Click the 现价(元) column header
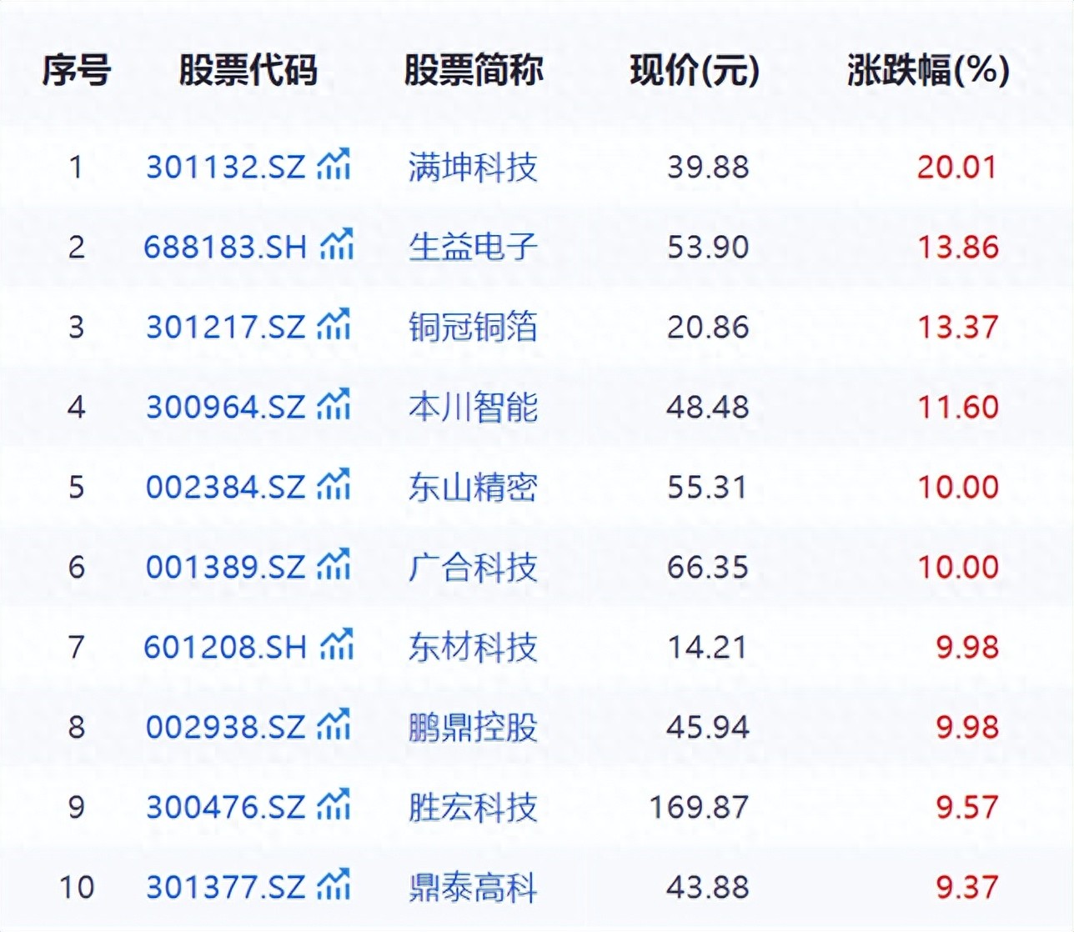This screenshot has height=932, width=1074. (695, 71)
